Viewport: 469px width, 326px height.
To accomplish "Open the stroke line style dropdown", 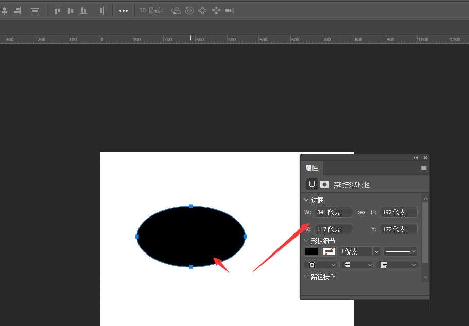I will pyautogui.click(x=414, y=251).
